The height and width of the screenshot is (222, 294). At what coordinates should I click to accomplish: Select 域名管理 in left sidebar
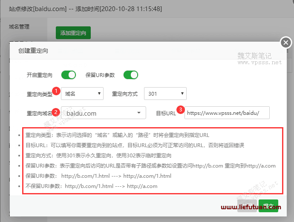pos(19,27)
